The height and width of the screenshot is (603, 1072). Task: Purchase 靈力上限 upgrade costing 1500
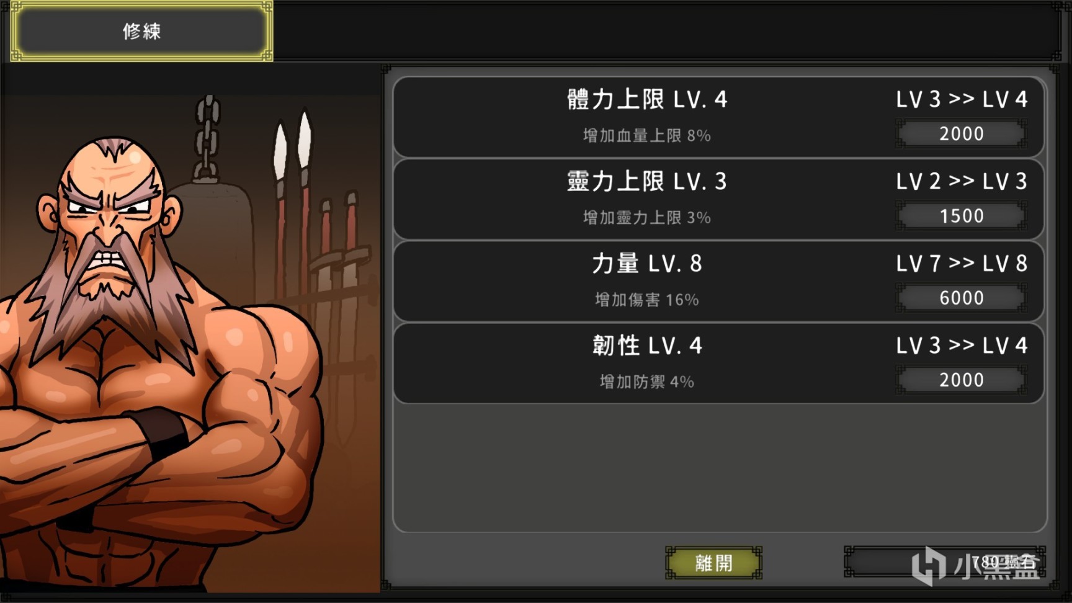[961, 216]
